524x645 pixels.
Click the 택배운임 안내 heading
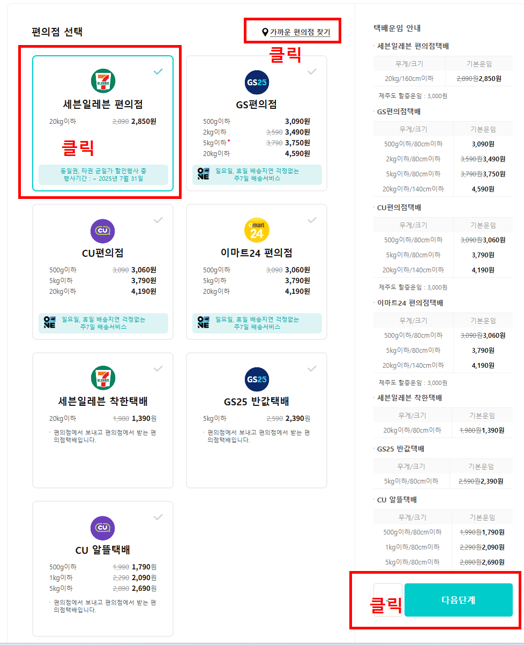[x=397, y=28]
